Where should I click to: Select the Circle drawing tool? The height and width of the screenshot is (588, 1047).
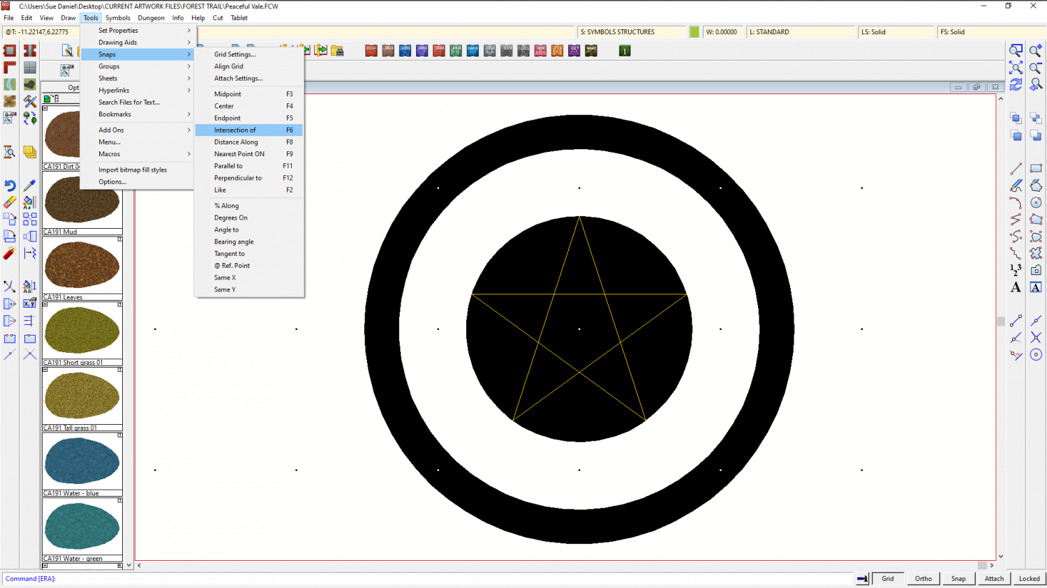click(x=1036, y=203)
